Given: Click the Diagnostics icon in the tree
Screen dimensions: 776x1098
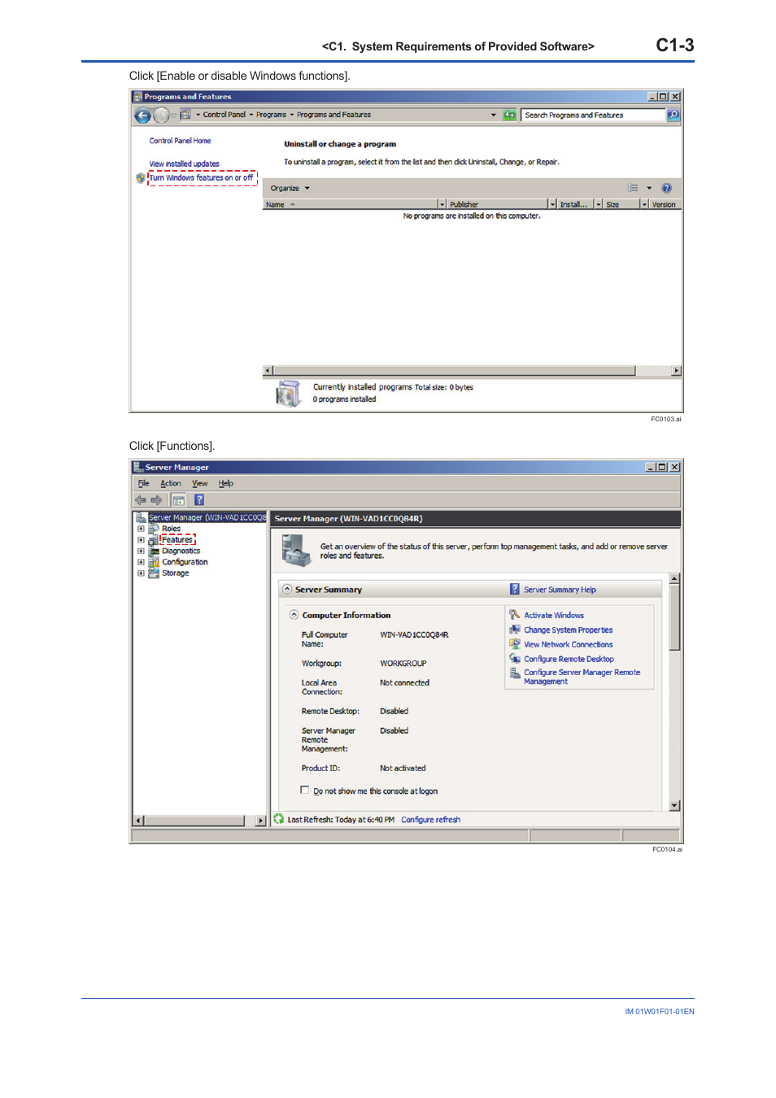Looking at the screenshot, I should click(154, 551).
